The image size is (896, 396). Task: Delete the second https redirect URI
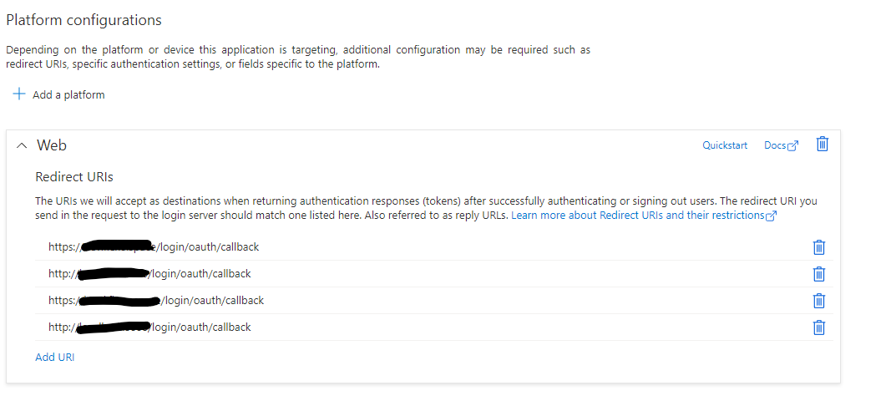coord(819,301)
